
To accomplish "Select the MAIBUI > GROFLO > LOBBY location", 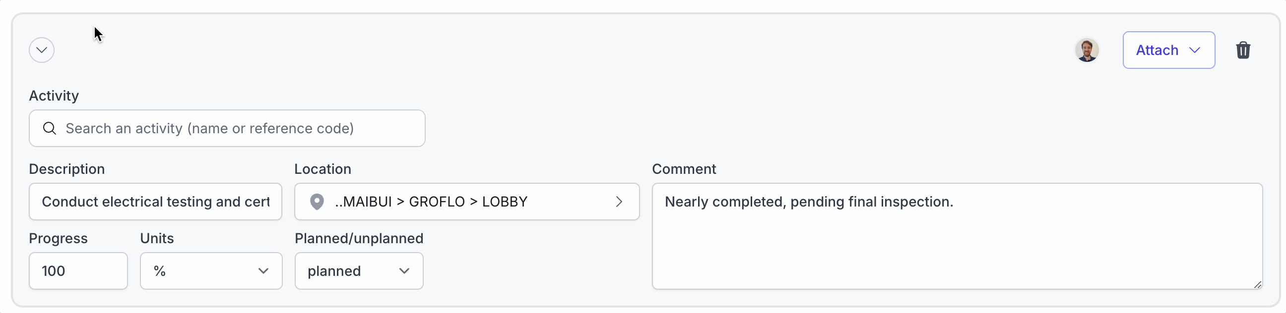I will (467, 202).
